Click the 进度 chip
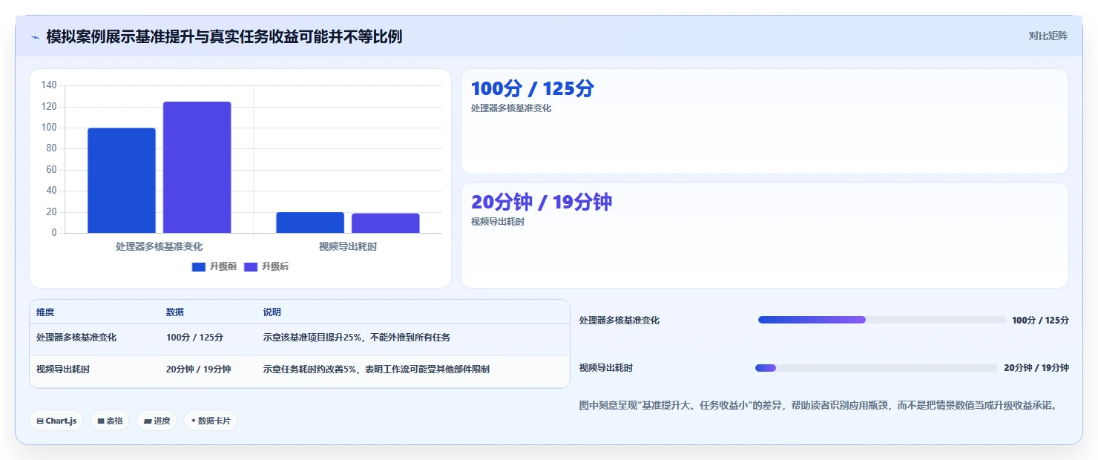The image size is (1098, 460). [157, 421]
